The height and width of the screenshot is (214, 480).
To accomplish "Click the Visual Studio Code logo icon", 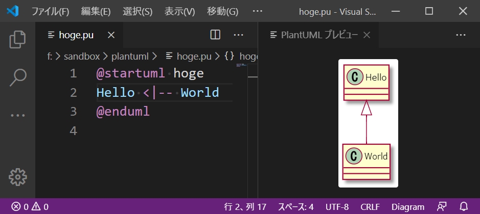I will (13, 11).
